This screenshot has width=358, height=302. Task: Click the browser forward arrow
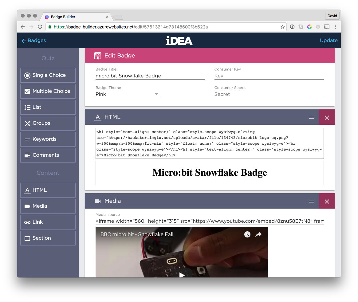point(31,27)
